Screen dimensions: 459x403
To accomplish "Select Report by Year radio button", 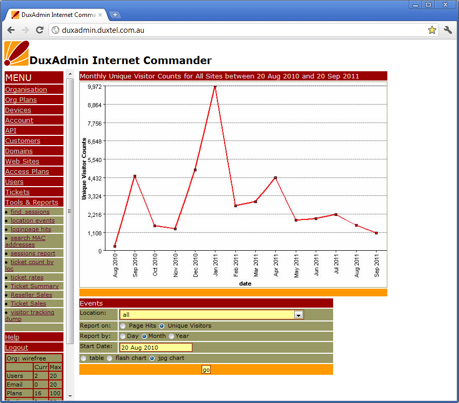I will pos(171,336).
